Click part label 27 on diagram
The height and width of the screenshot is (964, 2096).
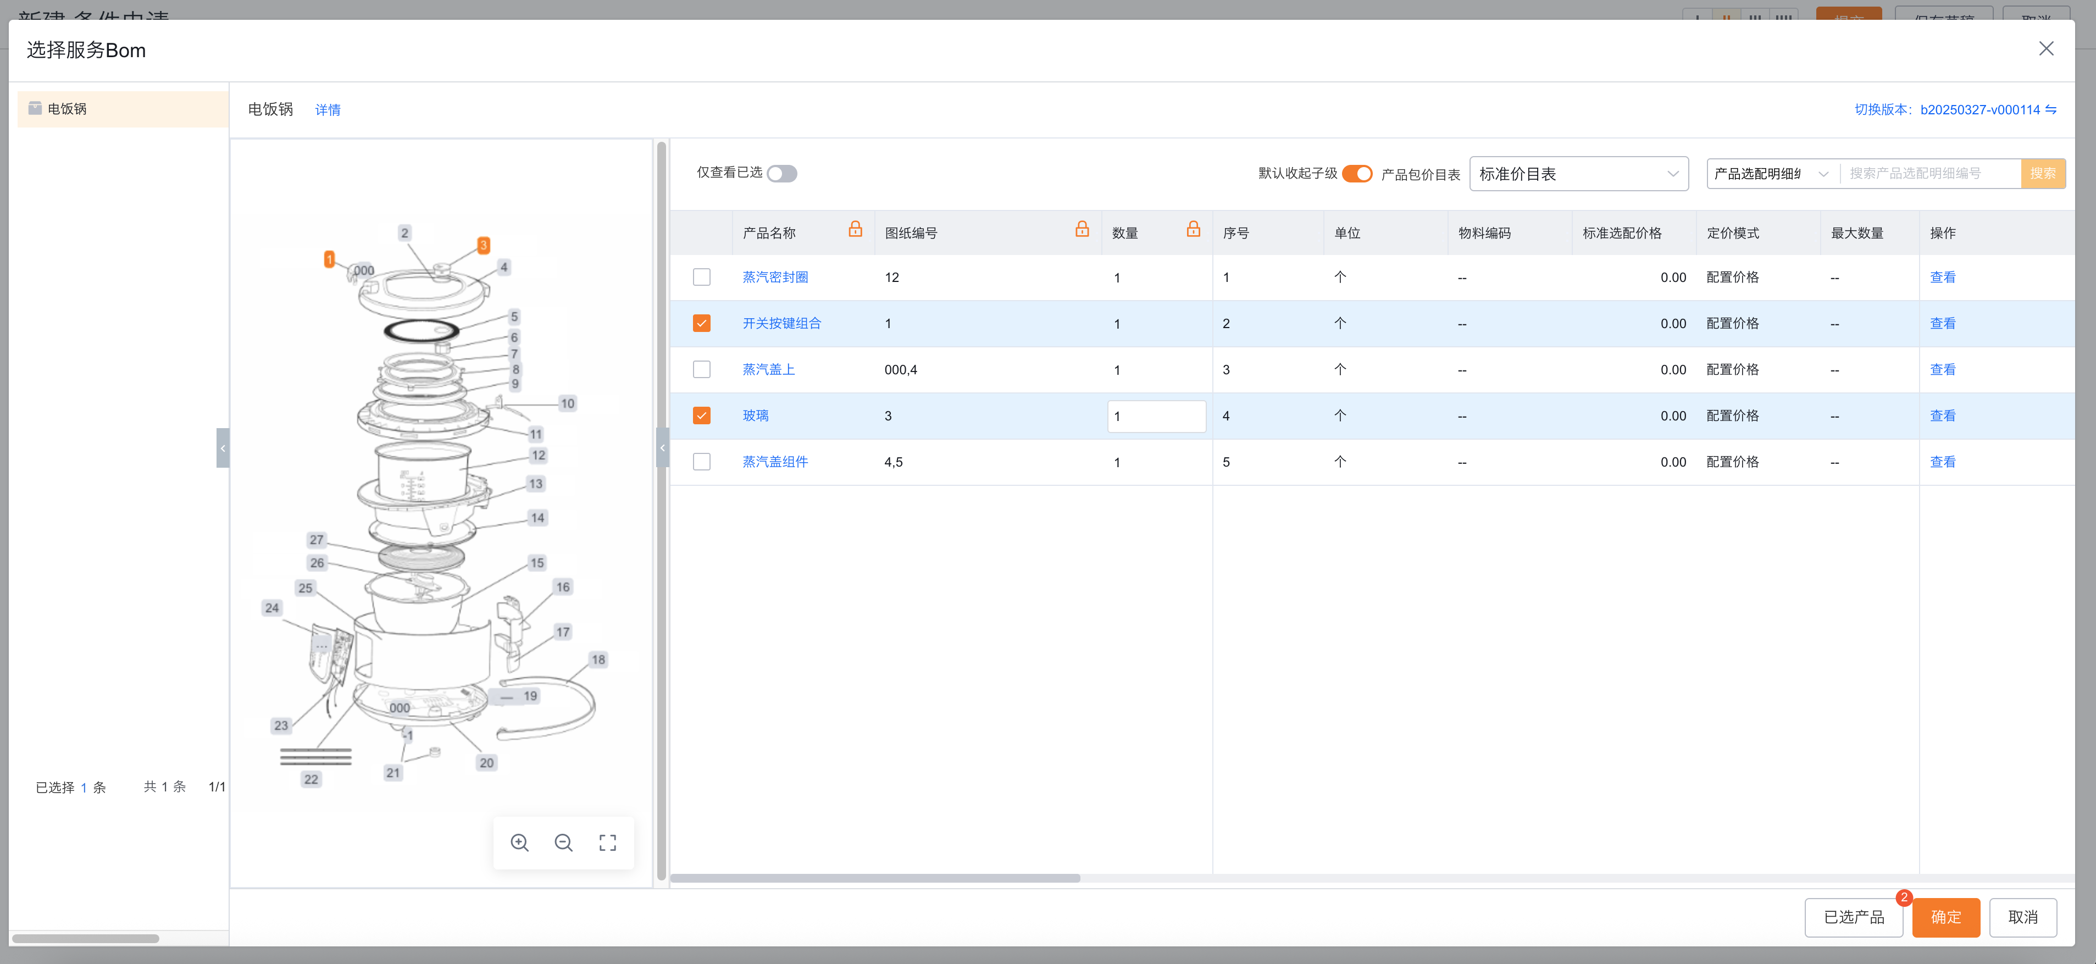[317, 539]
